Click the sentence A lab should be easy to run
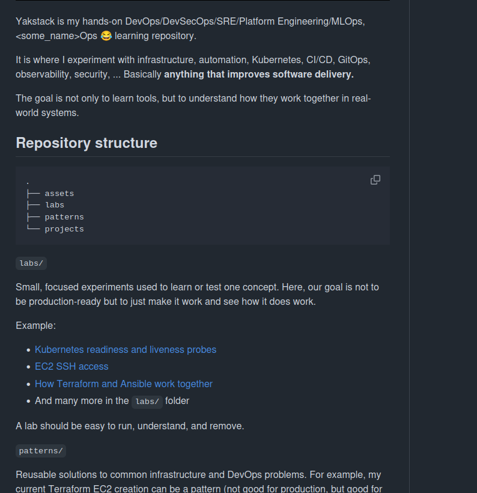 130,426
